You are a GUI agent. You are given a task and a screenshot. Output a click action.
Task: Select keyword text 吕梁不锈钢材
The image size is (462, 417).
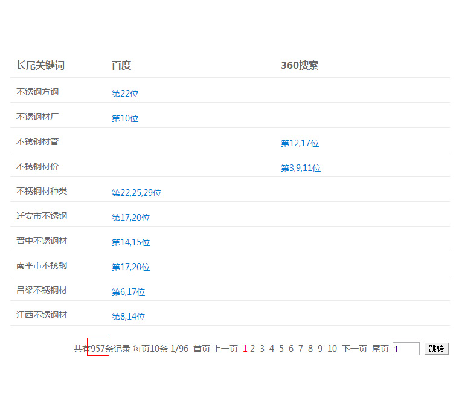(42, 290)
